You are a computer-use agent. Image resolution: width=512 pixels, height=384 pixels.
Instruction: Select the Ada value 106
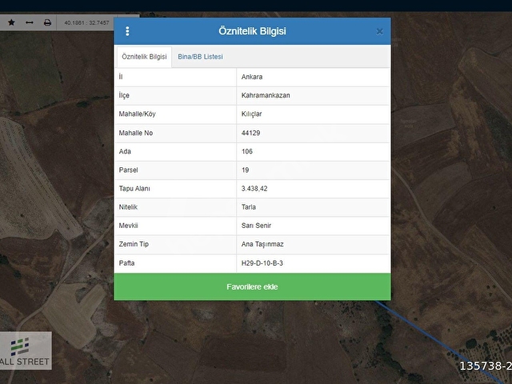[247, 151]
